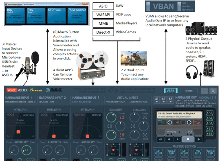Click the play Jingle 8 macro button
Screen dimensions: 220x161
(x=15, y=15)
